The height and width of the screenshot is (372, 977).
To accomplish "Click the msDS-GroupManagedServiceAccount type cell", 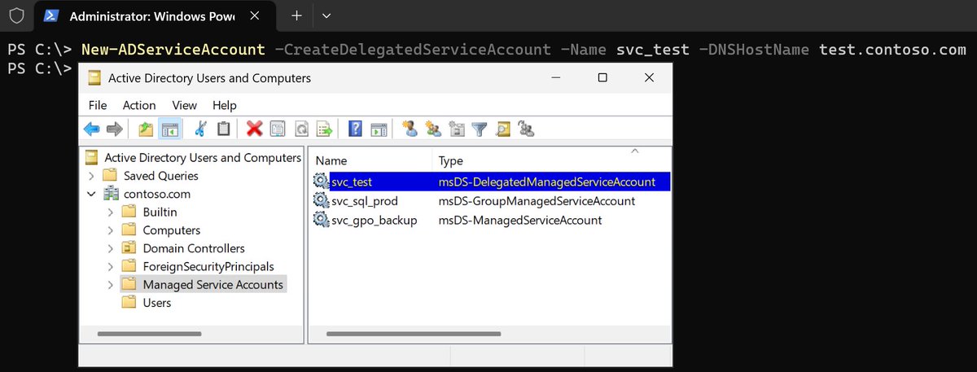I will pyautogui.click(x=537, y=201).
